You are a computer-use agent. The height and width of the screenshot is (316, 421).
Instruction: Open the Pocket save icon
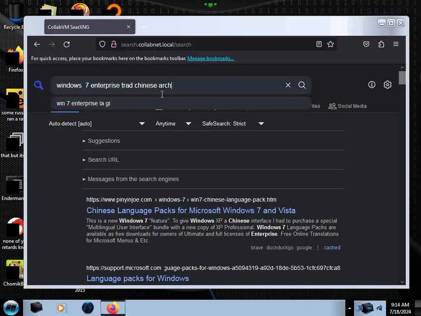tap(366, 44)
